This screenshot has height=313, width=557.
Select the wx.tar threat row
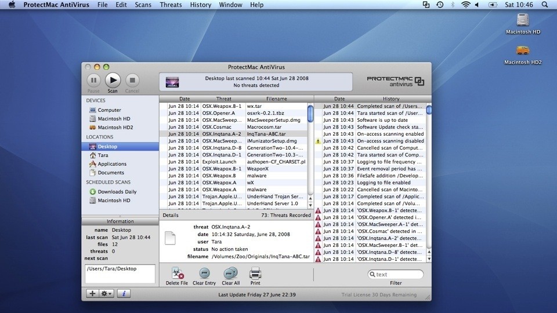coord(233,106)
